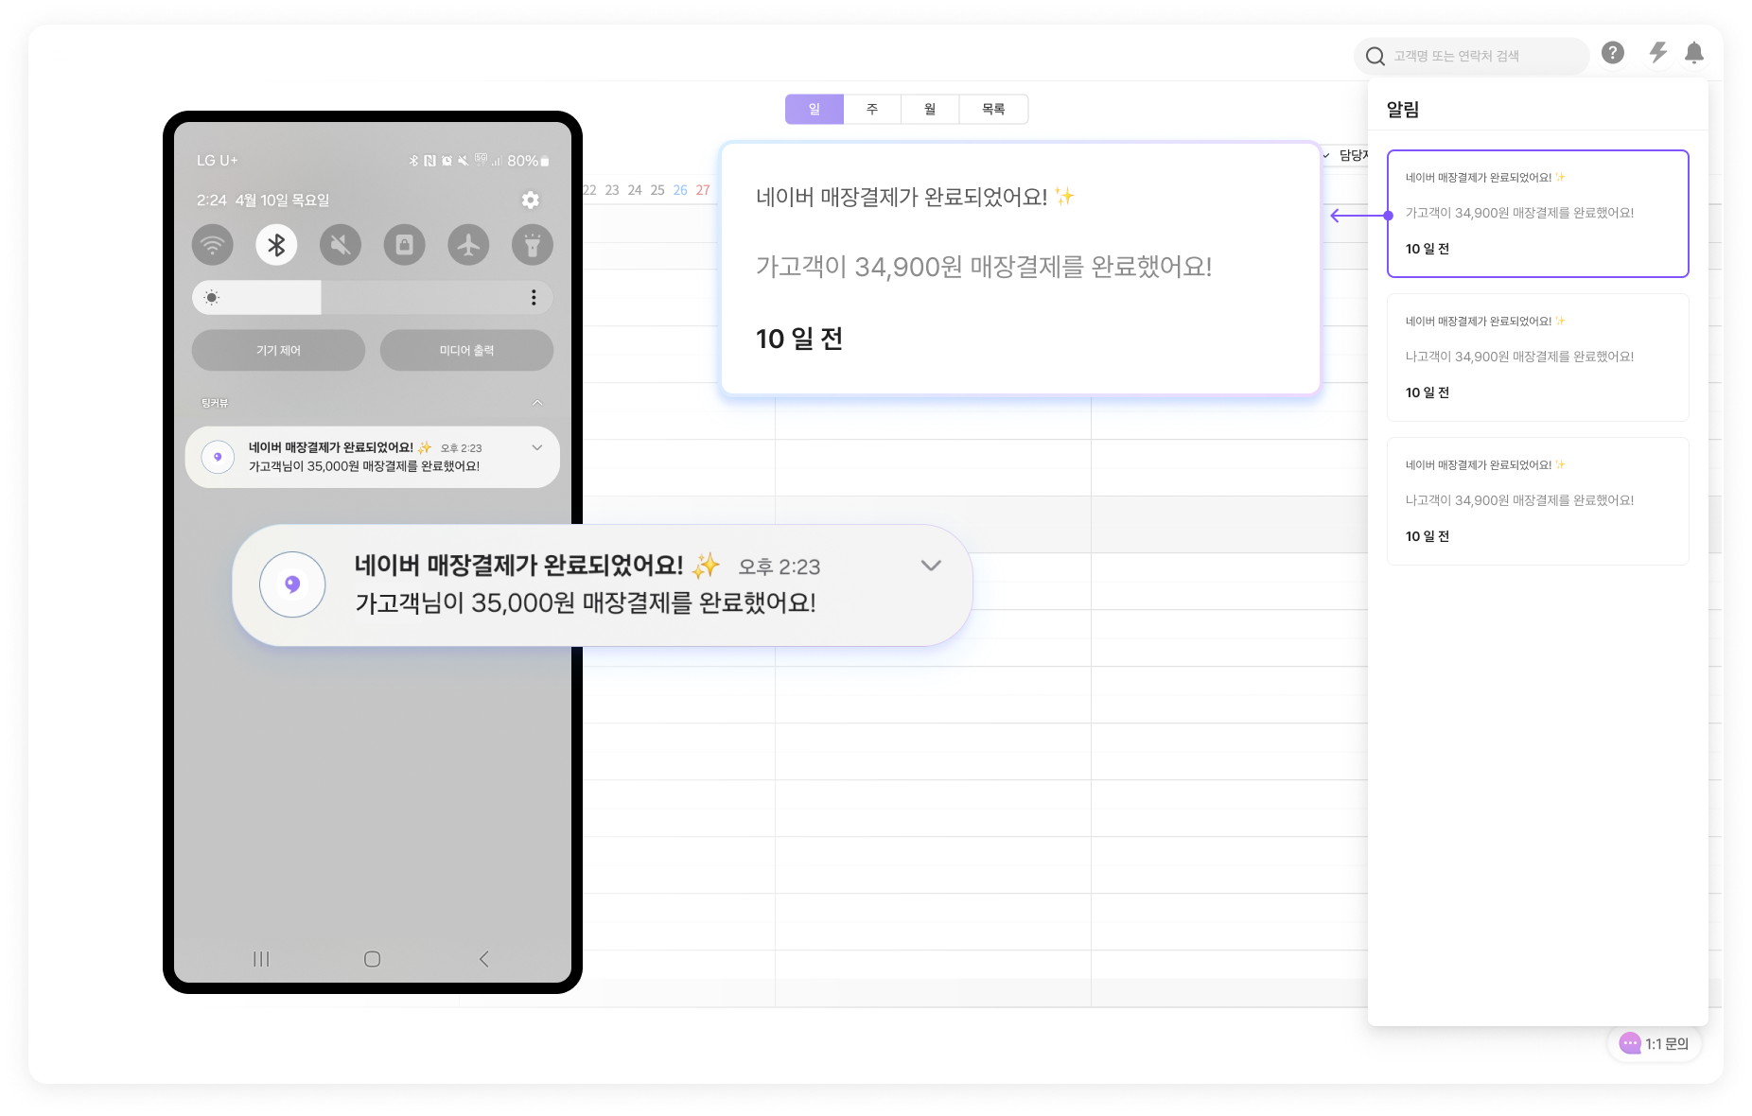
Task: Switch to the 월 (month) view tab
Action: 930,109
